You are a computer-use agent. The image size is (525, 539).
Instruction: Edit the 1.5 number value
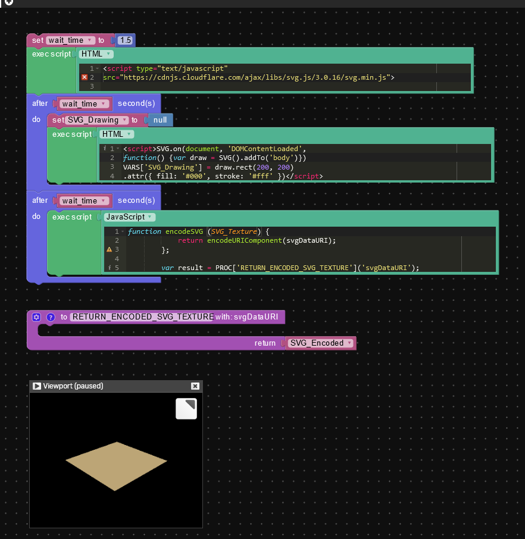tap(126, 40)
